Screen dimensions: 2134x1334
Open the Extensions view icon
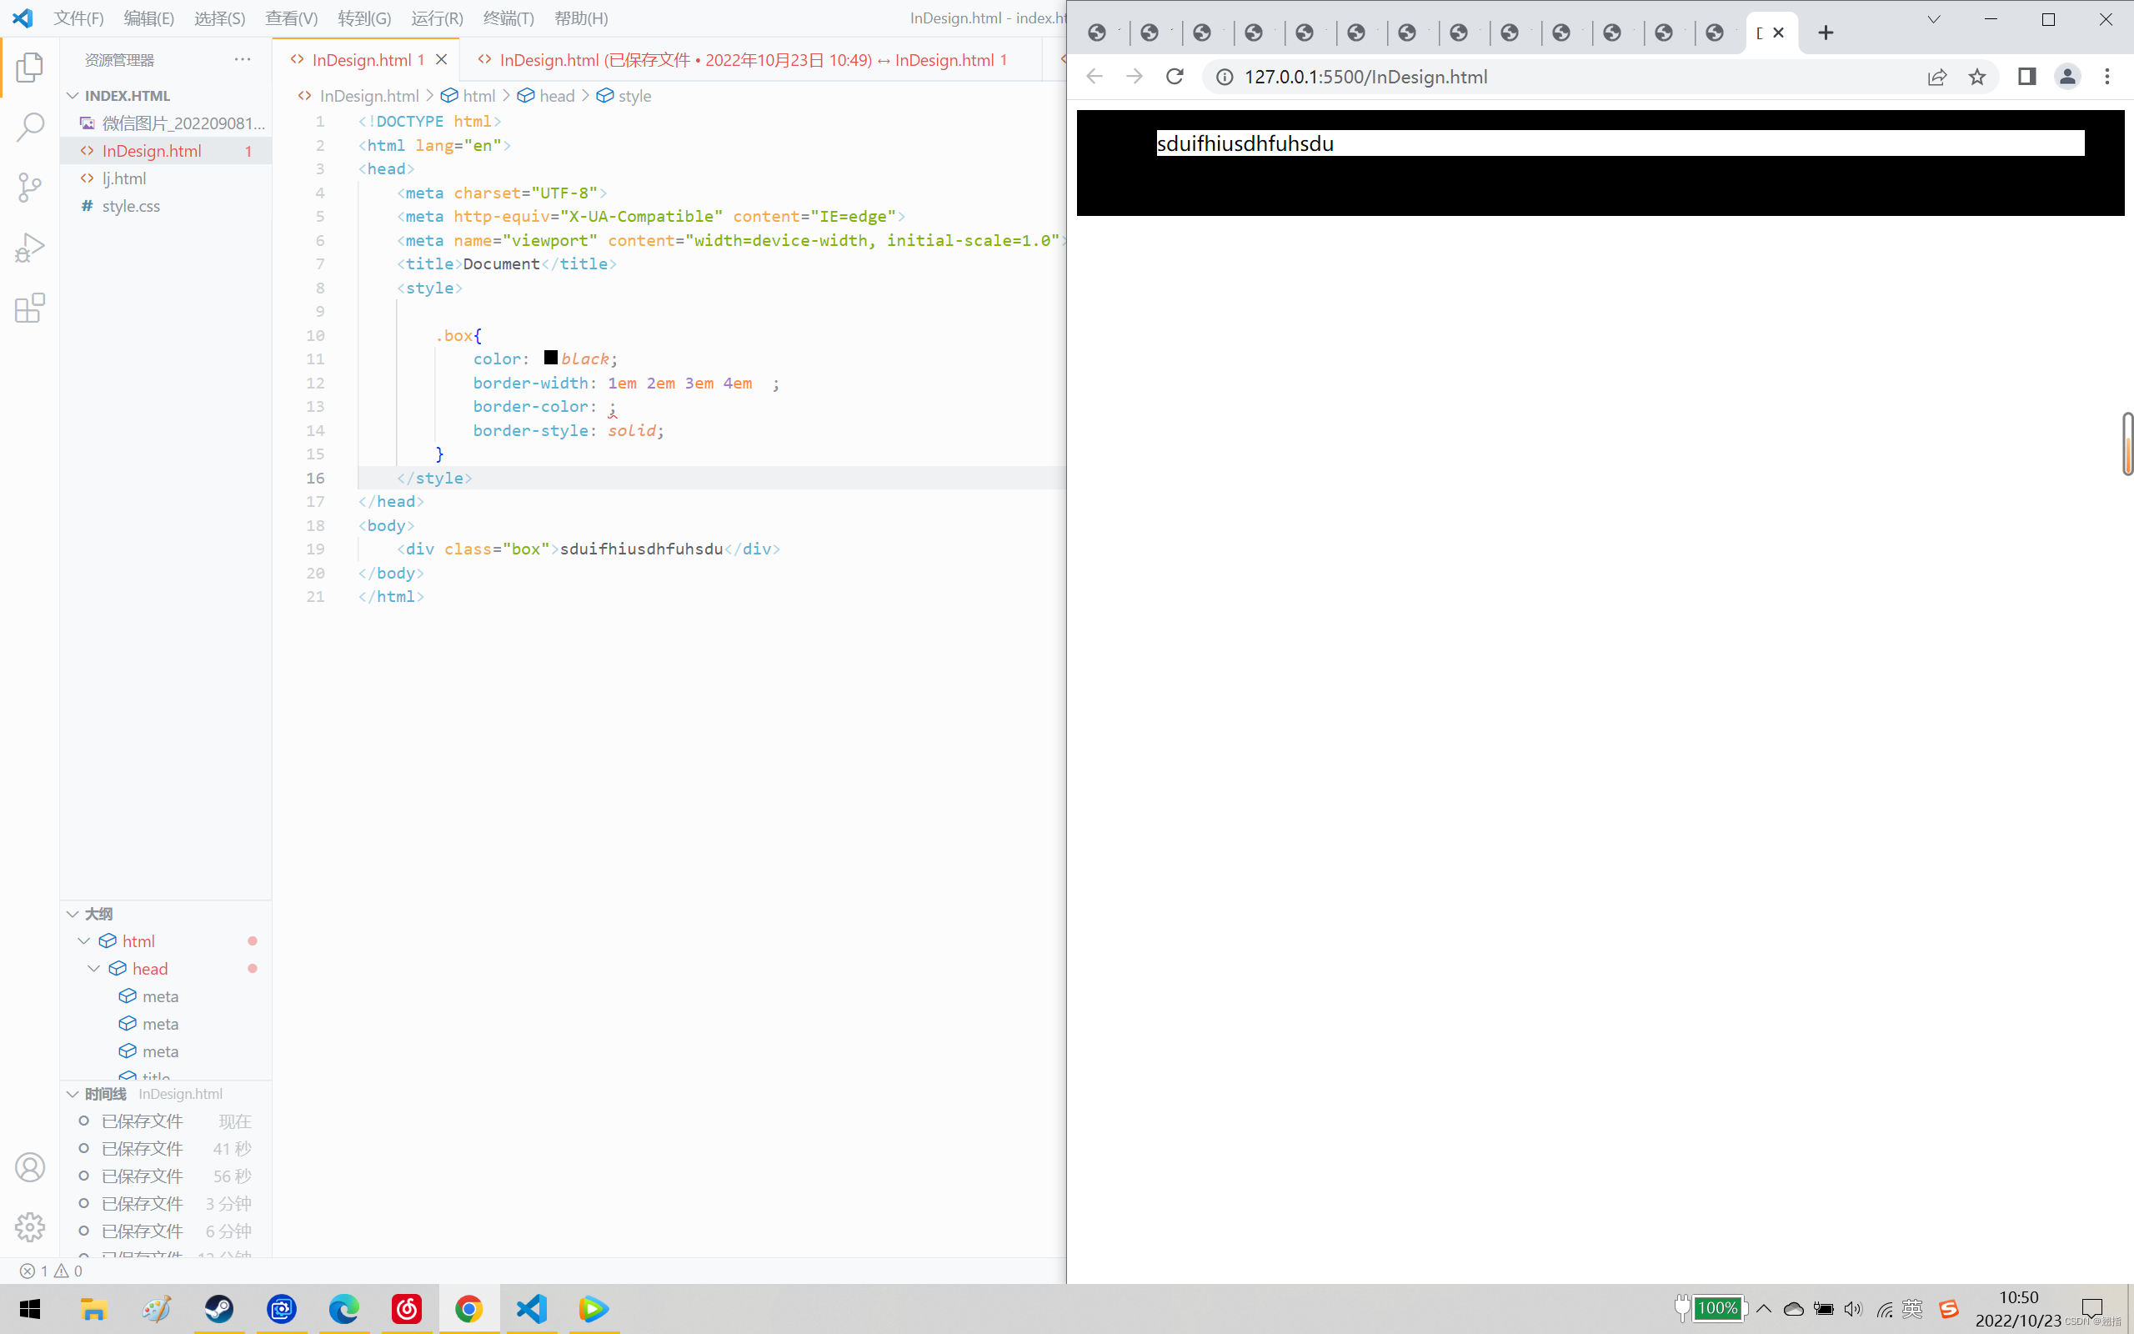pyautogui.click(x=30, y=308)
